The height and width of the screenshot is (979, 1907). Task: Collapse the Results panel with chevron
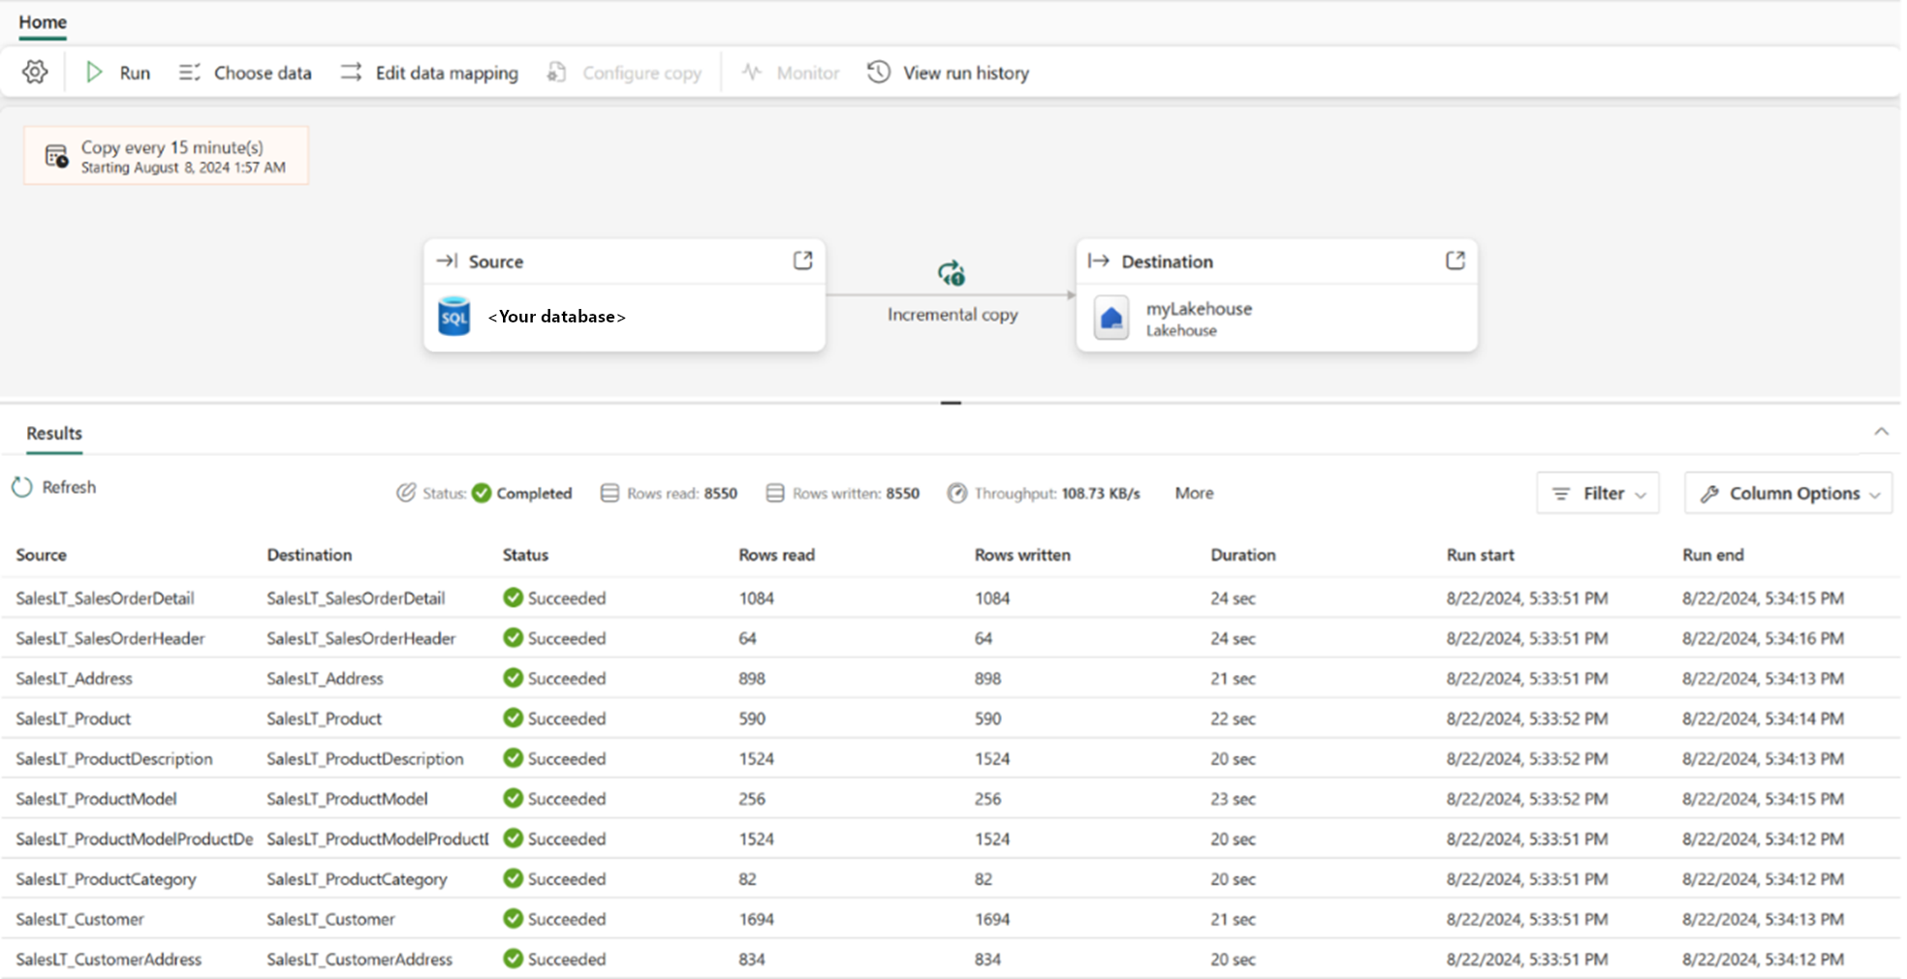[1881, 432]
